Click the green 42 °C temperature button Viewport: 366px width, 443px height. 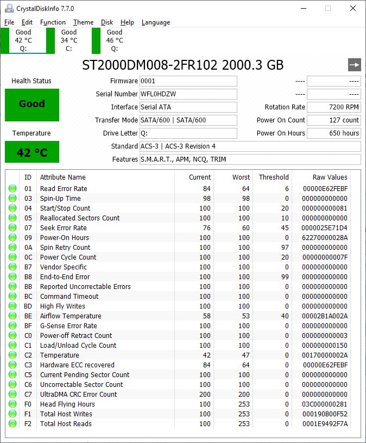point(32,152)
